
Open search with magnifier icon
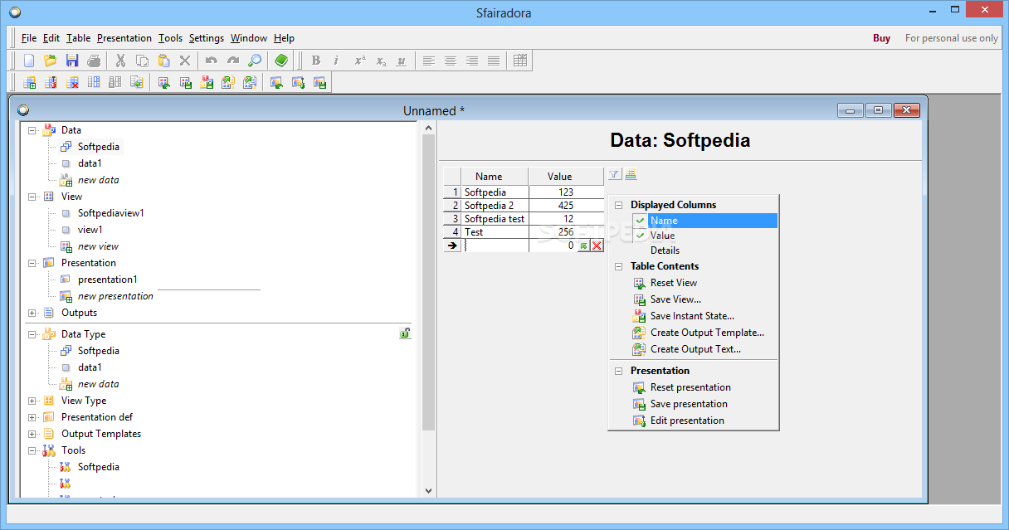point(255,61)
